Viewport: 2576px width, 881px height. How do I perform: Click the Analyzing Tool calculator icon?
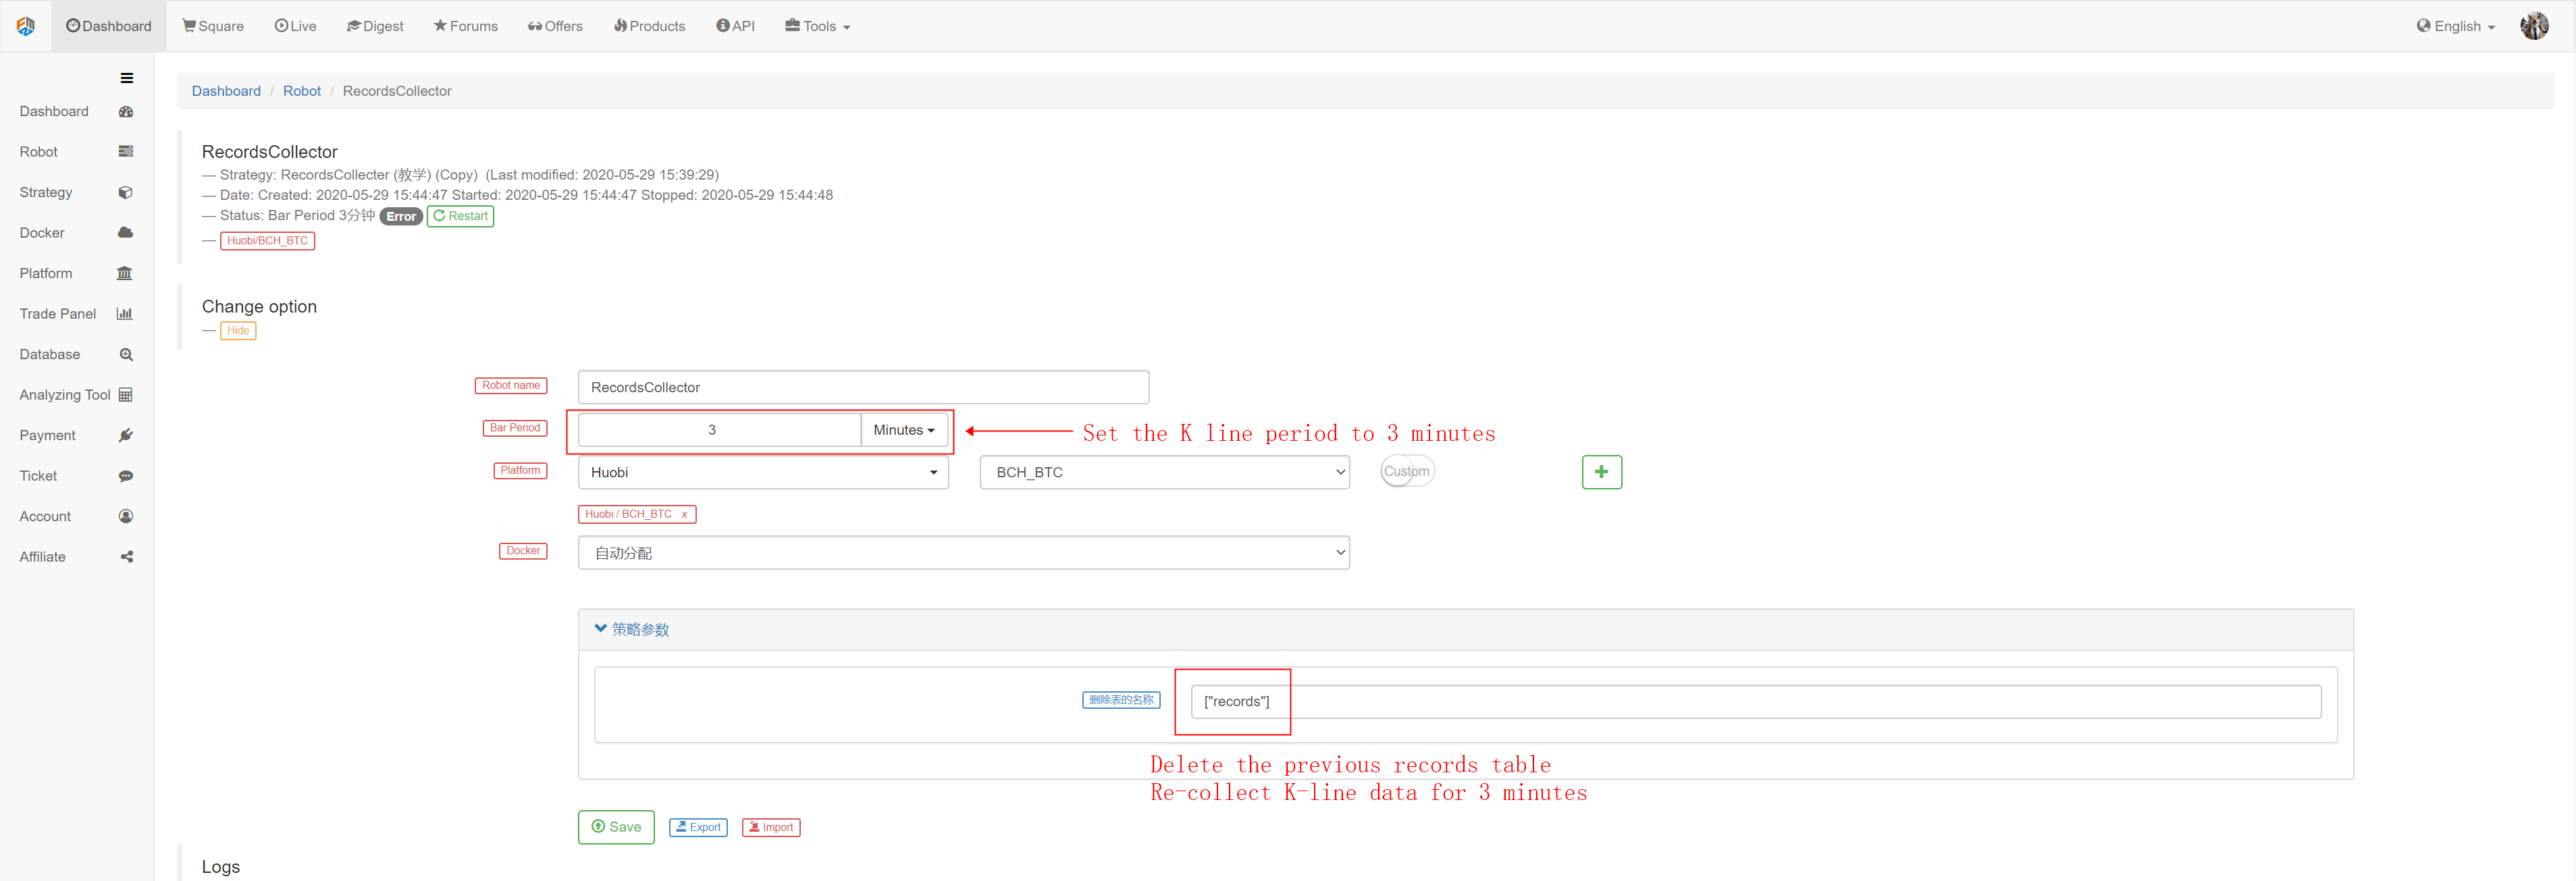point(125,395)
